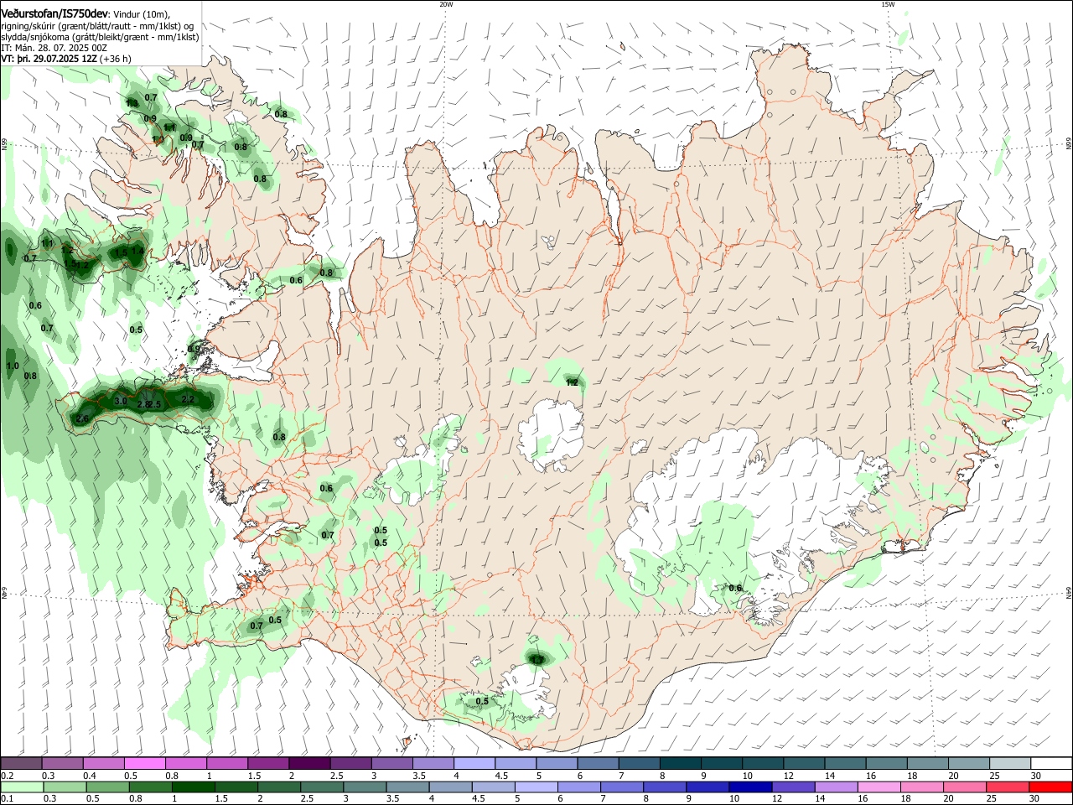Image resolution: width=1073 pixels, height=805 pixels.
Task: Click the 0.2 label on the snow scale
Action: point(7,776)
